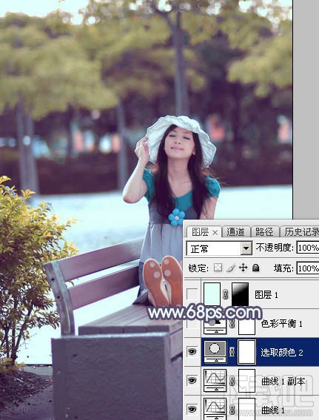Hide the 曲线 1 副本 layer
The image size is (319, 420).
pos(192,380)
